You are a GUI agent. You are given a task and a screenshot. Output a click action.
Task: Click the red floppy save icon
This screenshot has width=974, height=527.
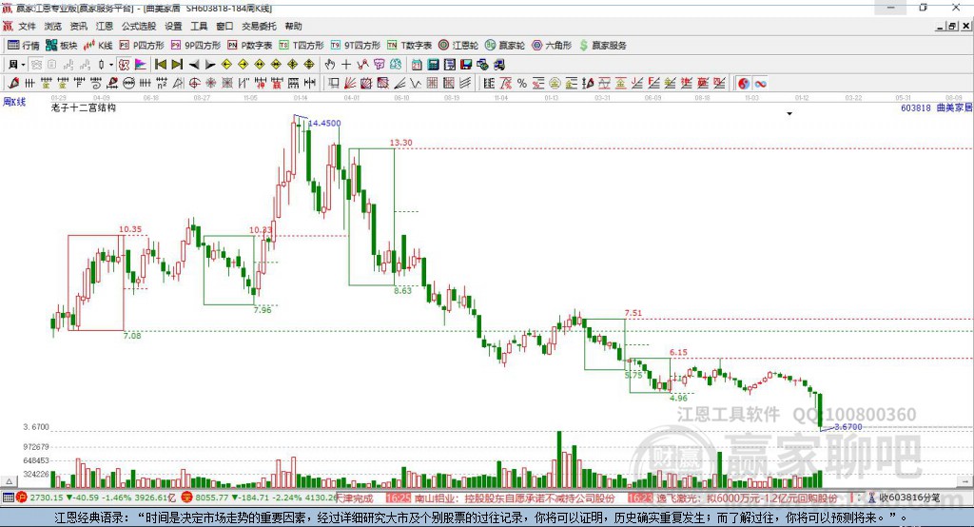pos(466,65)
